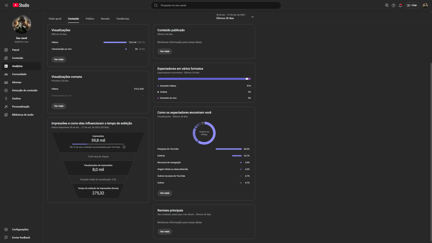Open the Criar button menu

[412, 5]
